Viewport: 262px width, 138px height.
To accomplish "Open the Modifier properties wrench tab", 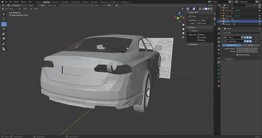I will coord(219,62).
